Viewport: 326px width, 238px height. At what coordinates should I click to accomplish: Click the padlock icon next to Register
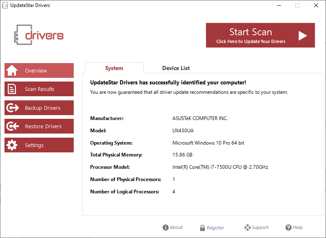[x=202, y=228]
